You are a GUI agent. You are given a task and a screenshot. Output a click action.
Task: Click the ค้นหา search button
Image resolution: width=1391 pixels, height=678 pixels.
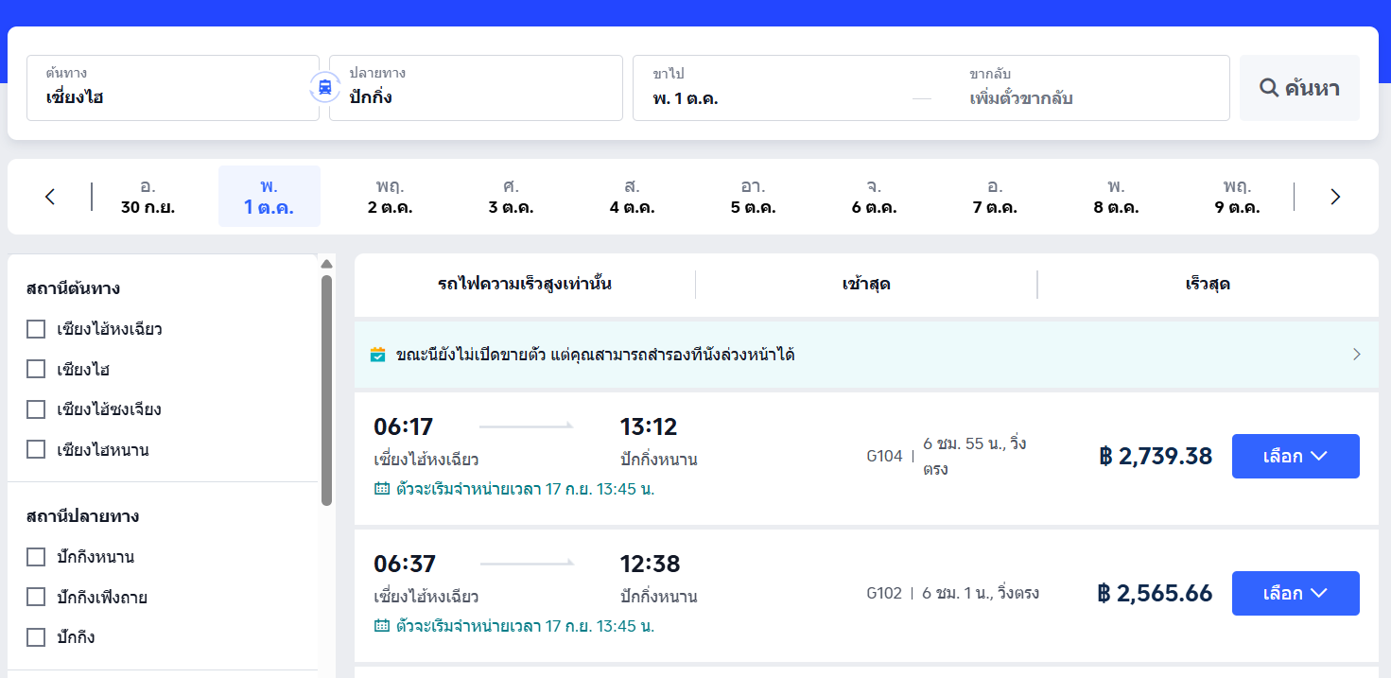click(x=1299, y=87)
